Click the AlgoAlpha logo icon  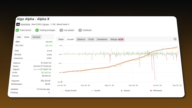(18, 24)
